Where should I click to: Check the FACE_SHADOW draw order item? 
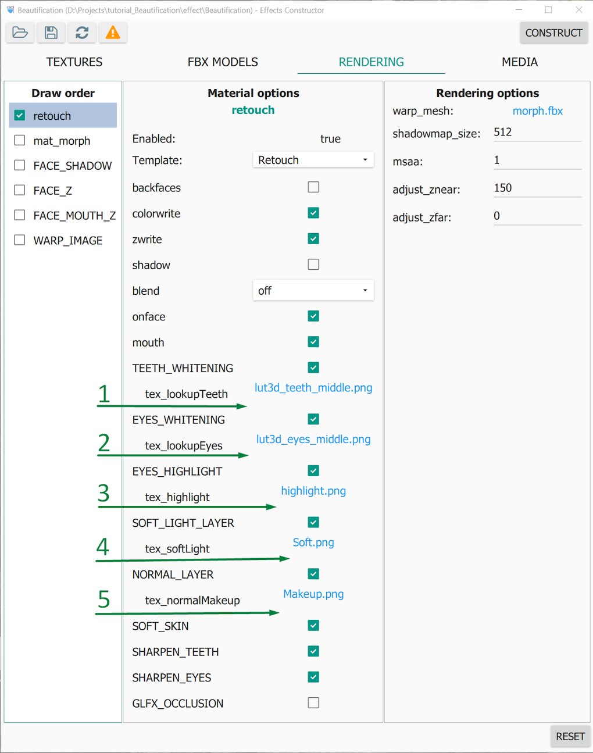(19, 165)
